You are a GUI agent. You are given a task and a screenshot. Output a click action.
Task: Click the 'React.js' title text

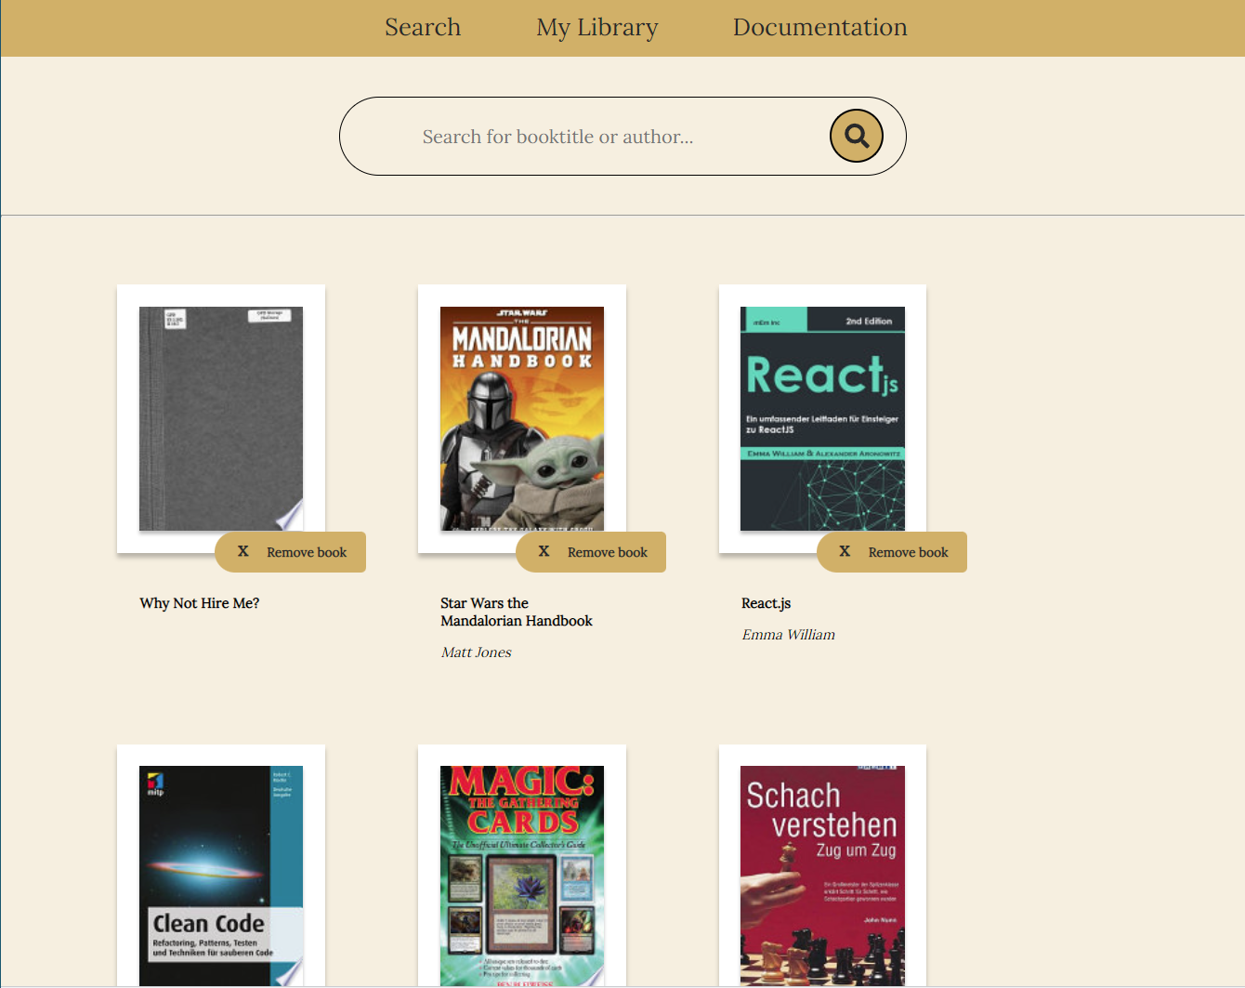point(767,603)
